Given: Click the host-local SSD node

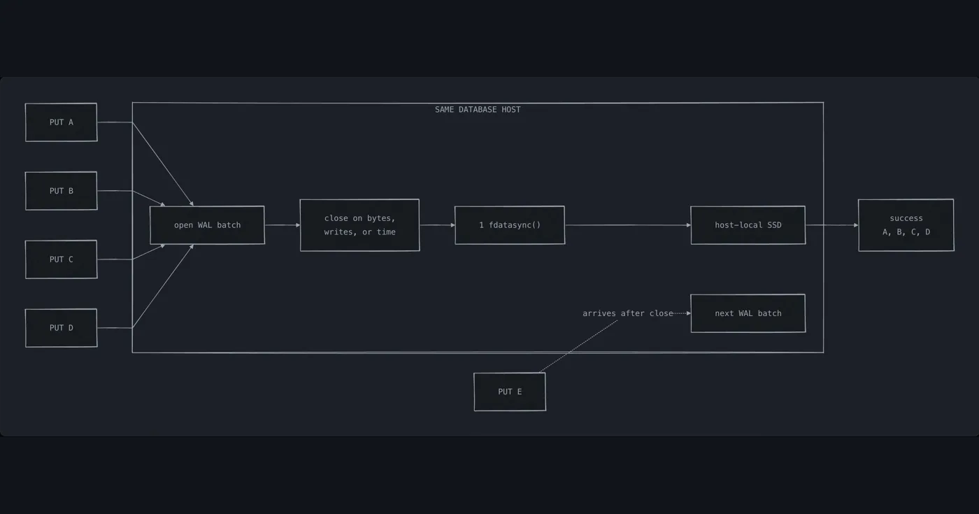Looking at the screenshot, I should (x=748, y=225).
